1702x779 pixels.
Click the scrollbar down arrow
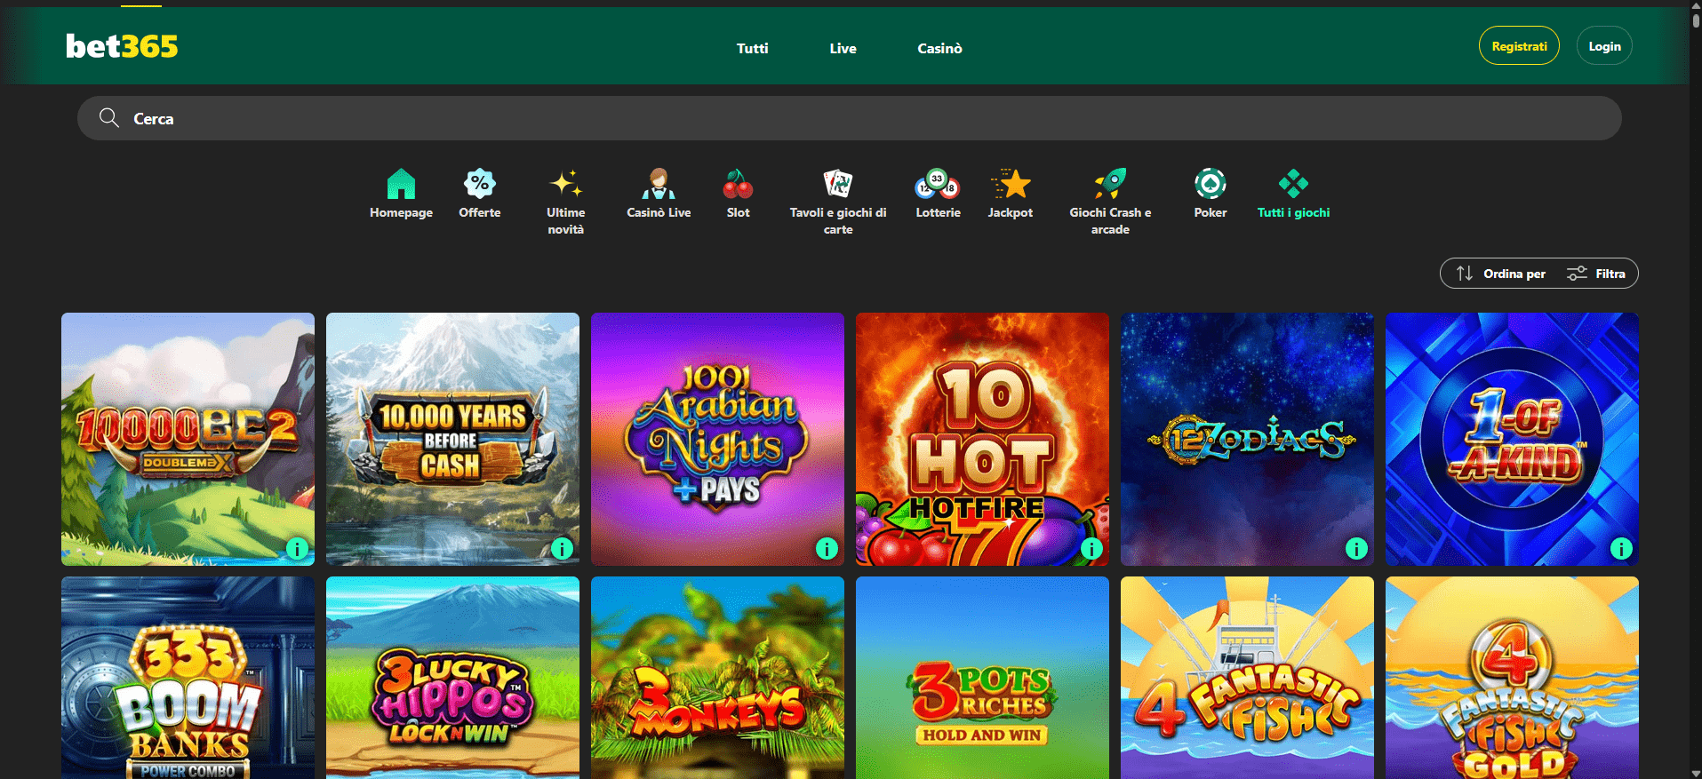tap(1696, 773)
